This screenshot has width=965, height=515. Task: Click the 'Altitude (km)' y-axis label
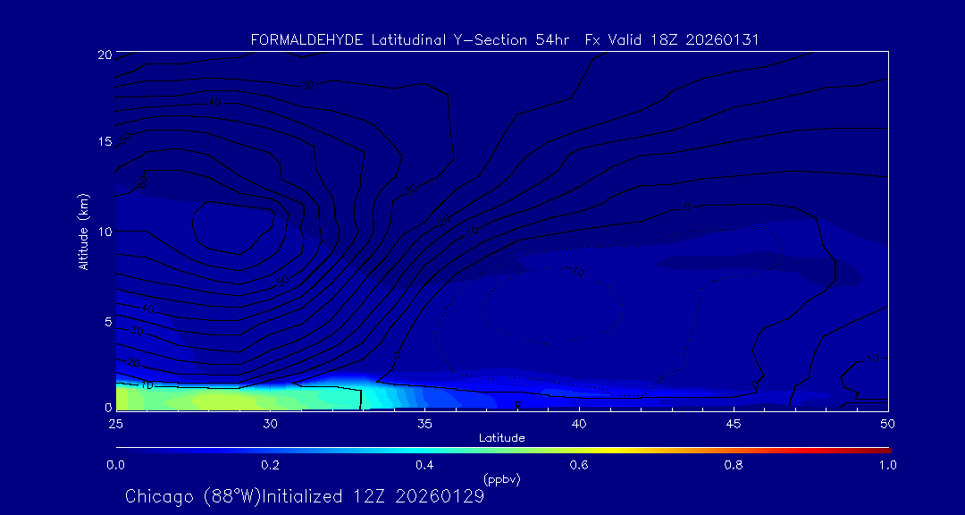pos(84,231)
